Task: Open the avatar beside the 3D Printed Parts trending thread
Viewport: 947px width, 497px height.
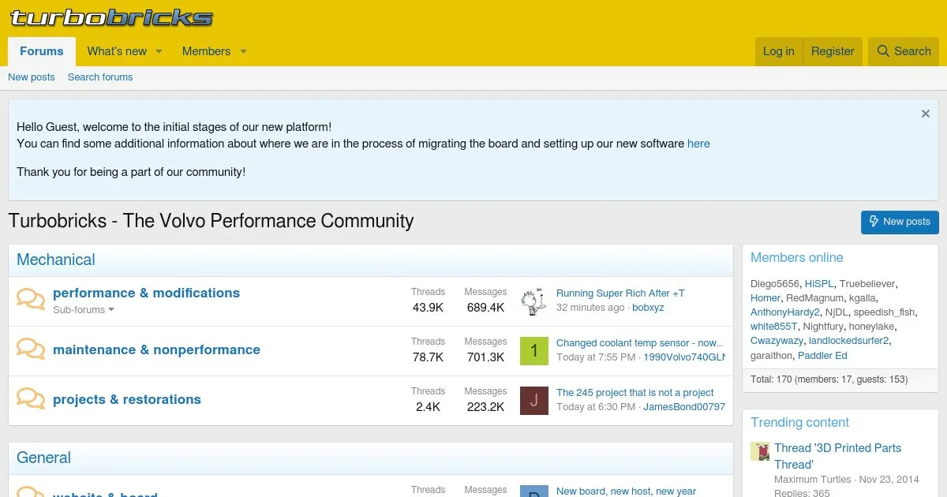Action: click(760, 451)
